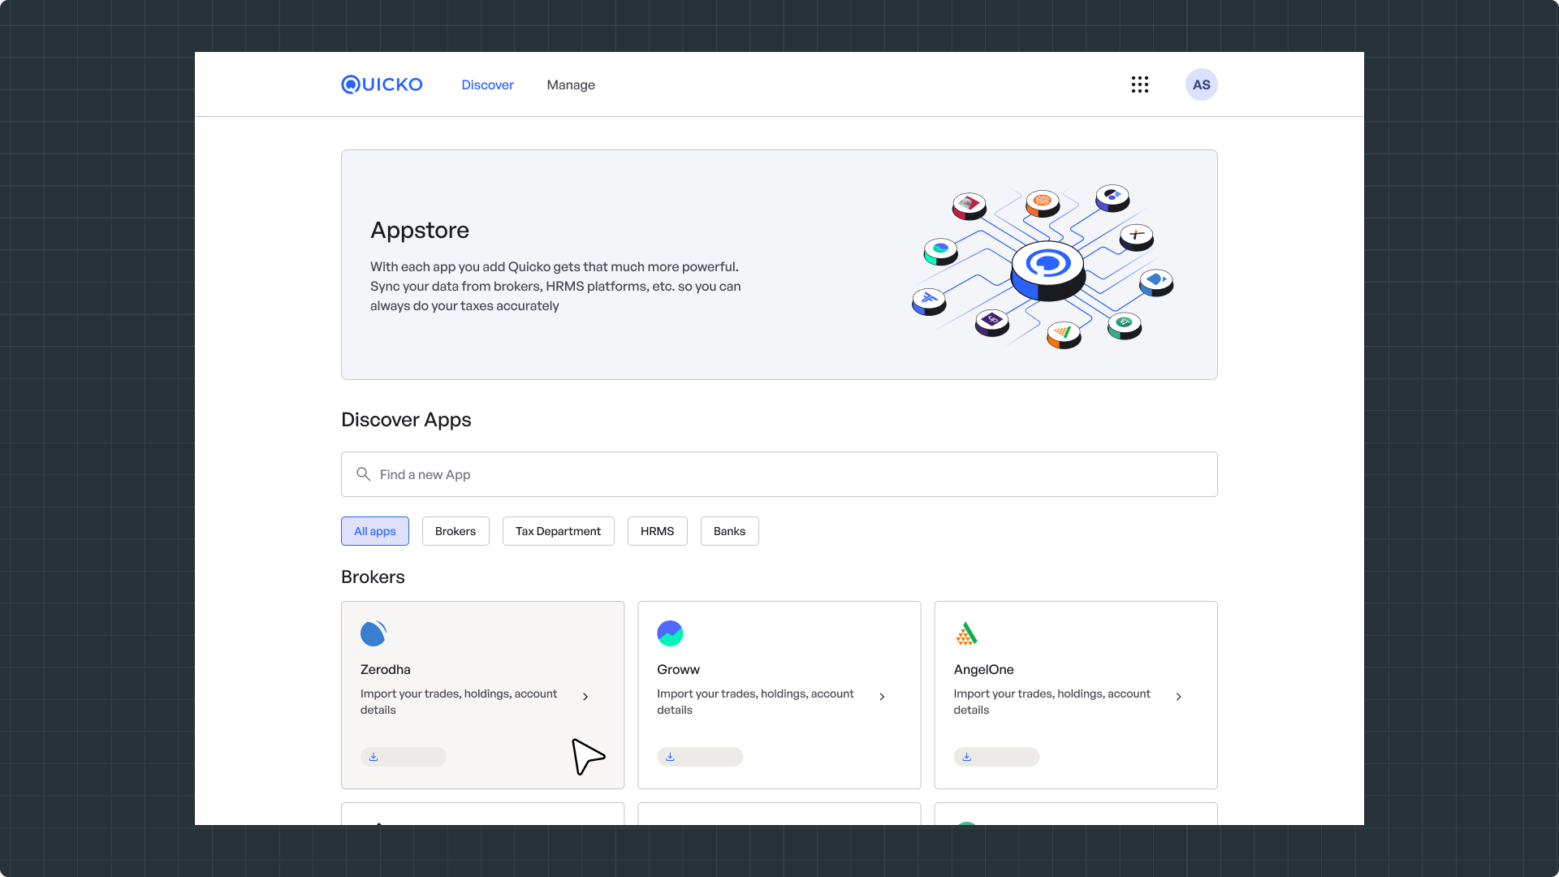1559x877 pixels.
Task: Expand Zerodha details with the chevron arrow
Action: click(585, 697)
